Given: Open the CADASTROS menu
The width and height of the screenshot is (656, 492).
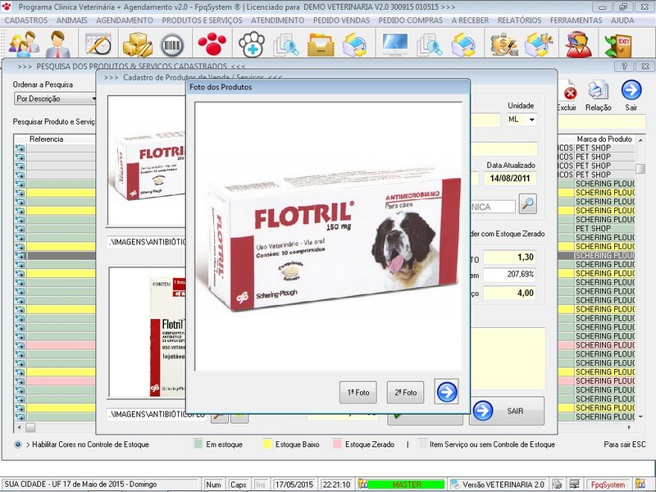Looking at the screenshot, I should click(x=26, y=20).
